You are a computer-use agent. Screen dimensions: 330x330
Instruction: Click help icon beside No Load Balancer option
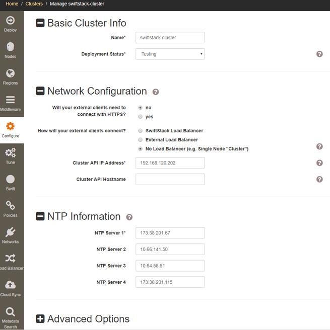[319, 146]
